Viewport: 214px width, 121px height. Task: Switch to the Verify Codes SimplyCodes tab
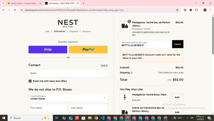point(23,3)
